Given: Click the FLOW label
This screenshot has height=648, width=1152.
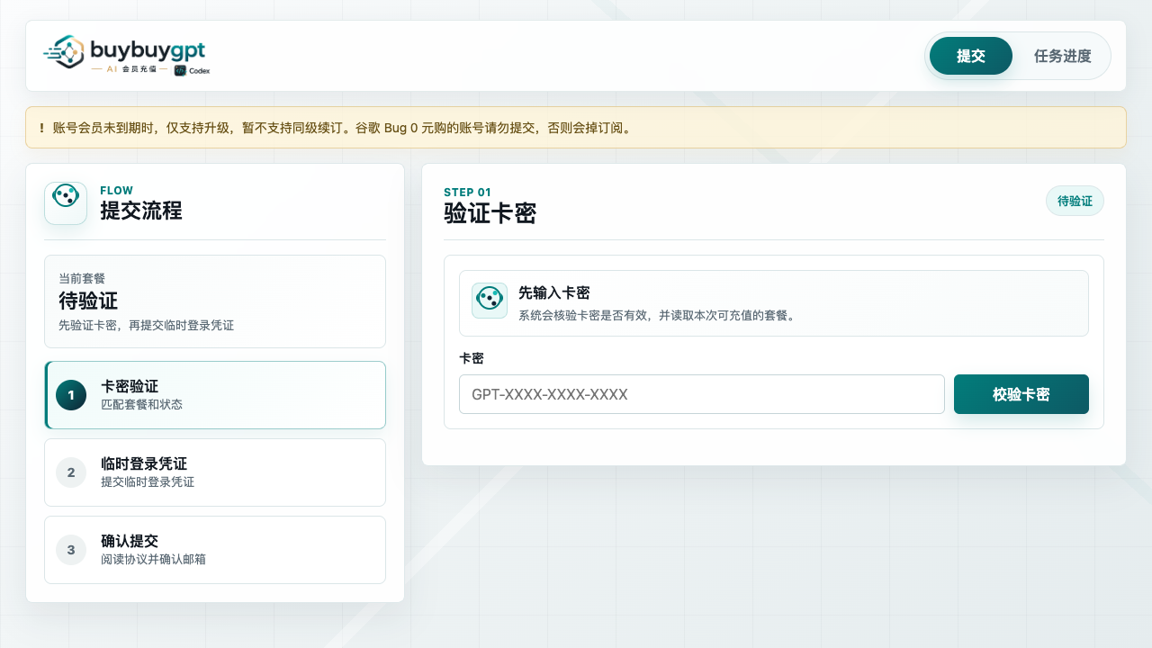Looking at the screenshot, I should 116,191.
